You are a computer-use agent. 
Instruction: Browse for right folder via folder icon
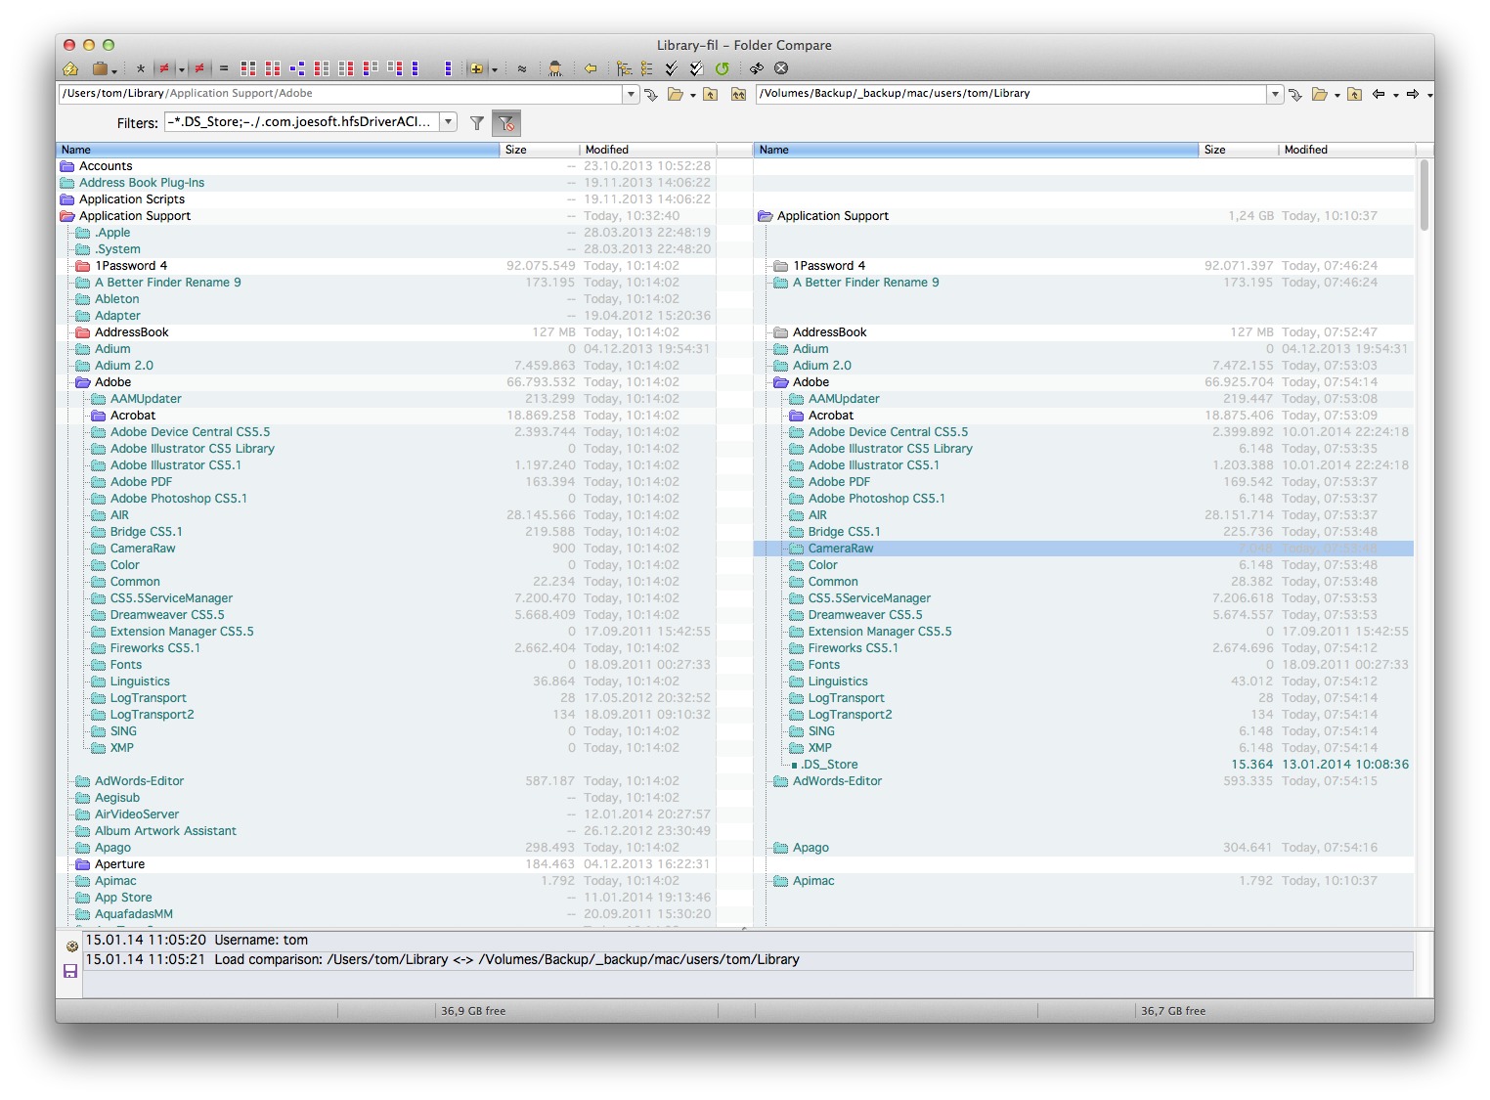(1320, 95)
